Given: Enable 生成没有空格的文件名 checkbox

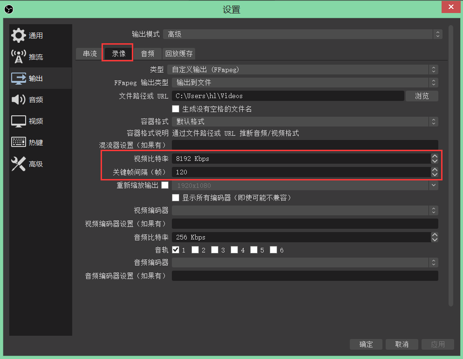Looking at the screenshot, I should pyautogui.click(x=176, y=109).
